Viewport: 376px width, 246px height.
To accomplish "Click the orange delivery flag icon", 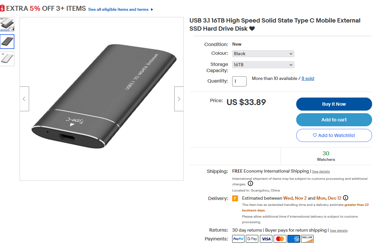I will pos(235,198).
